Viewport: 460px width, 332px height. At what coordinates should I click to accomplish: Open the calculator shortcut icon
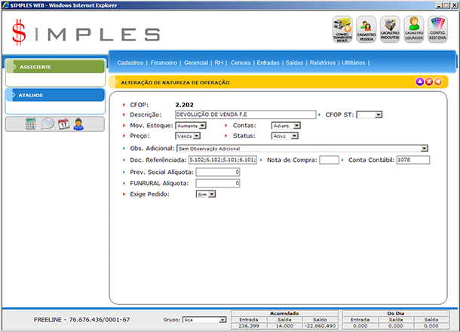[31, 124]
